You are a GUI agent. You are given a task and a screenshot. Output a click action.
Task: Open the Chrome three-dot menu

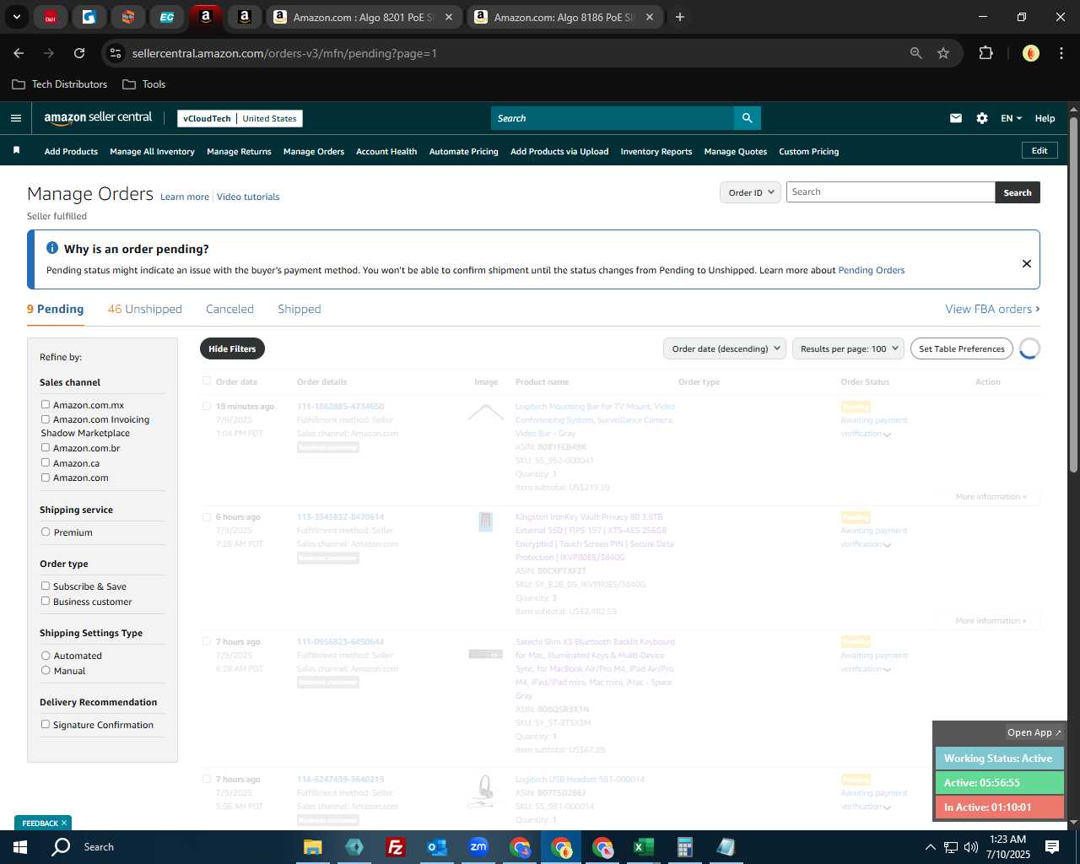click(x=1060, y=53)
